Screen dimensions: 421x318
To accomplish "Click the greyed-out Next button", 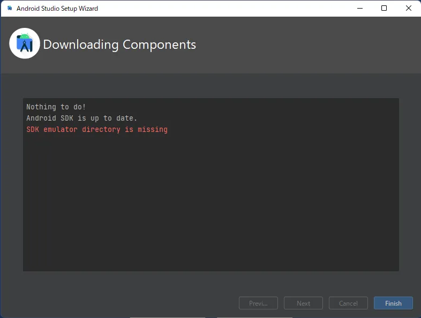I will coord(303,303).
